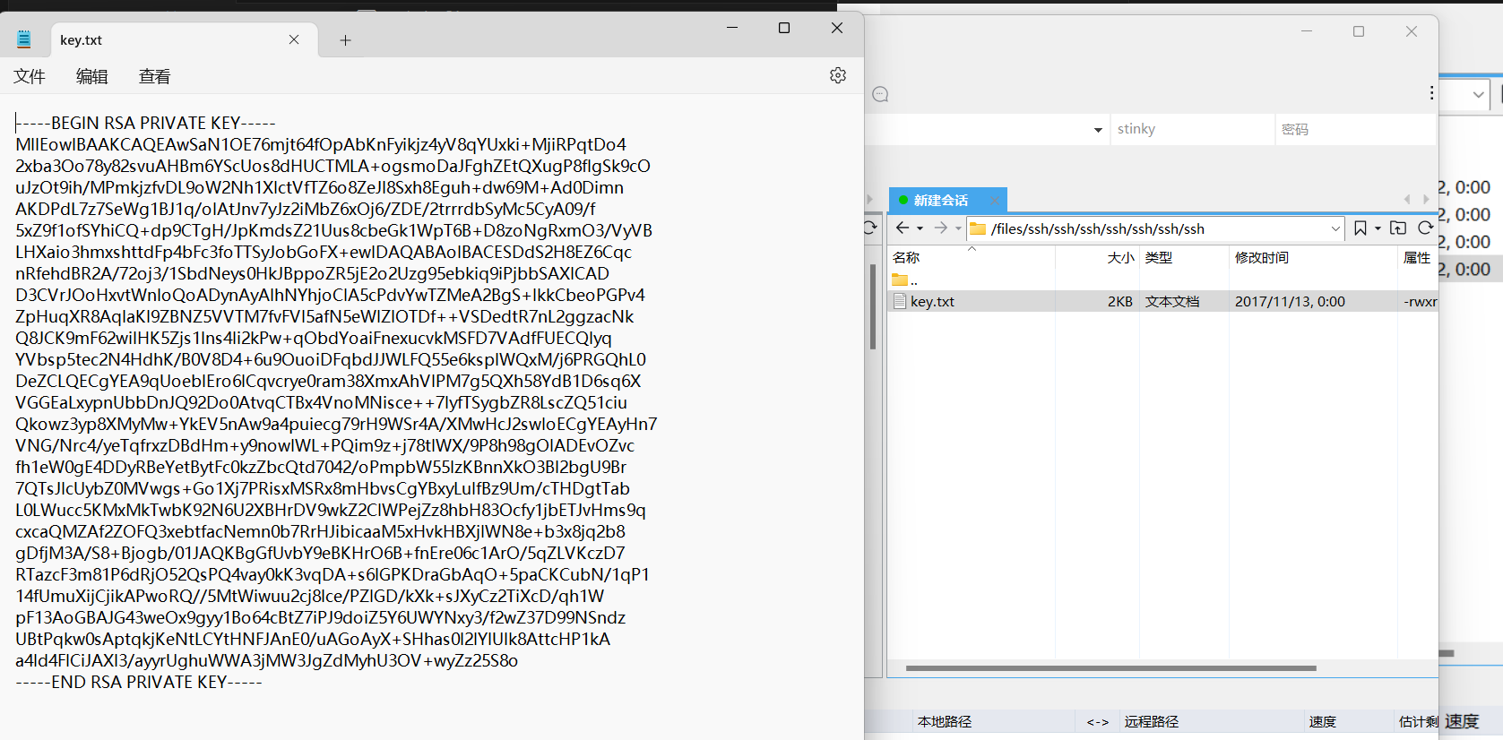Minimize the file transfer window
Screen dimensions: 1503x740
[x=1307, y=31]
